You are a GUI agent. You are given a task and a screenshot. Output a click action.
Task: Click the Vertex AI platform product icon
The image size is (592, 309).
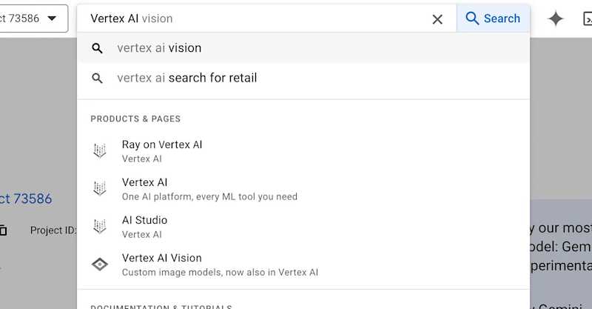coord(100,188)
